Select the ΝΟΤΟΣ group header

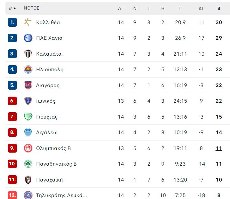pyautogui.click(x=31, y=8)
